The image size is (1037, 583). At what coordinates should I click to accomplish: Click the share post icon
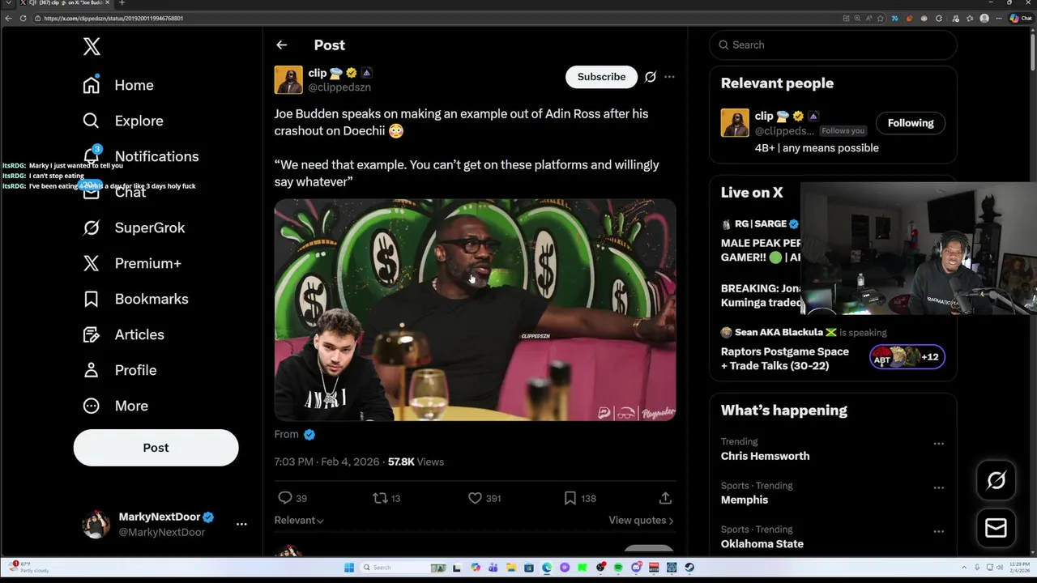tap(665, 498)
